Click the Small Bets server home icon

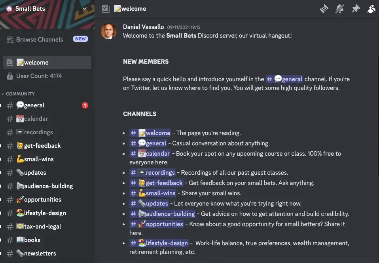9,9
